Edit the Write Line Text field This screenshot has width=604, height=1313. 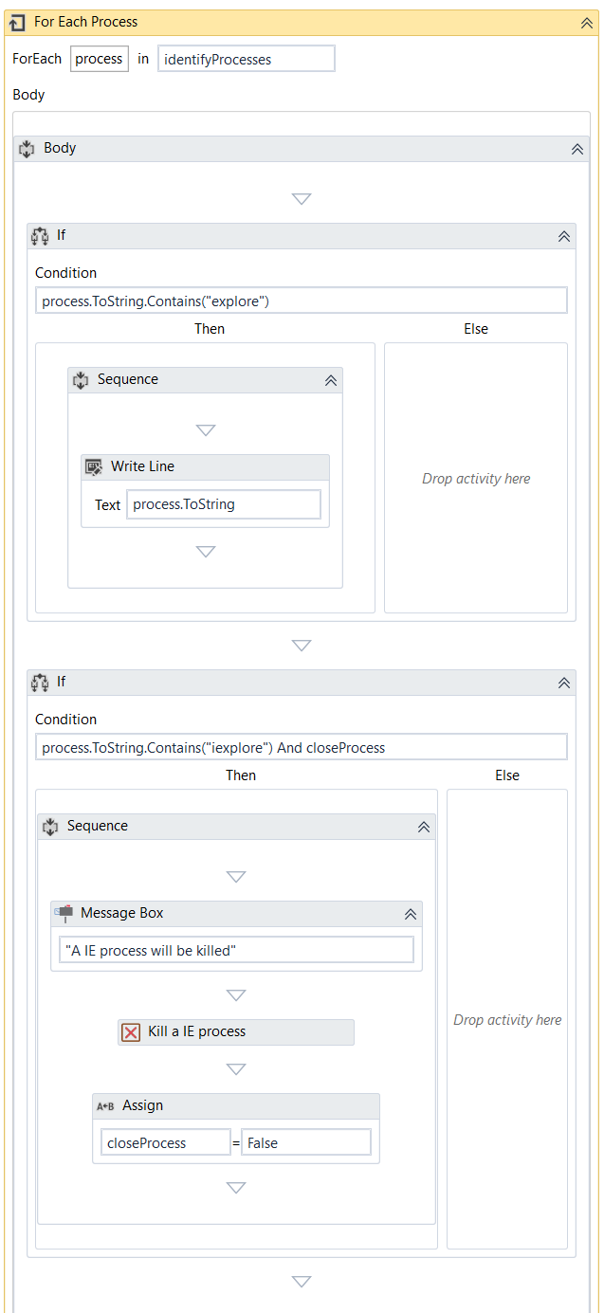click(224, 504)
